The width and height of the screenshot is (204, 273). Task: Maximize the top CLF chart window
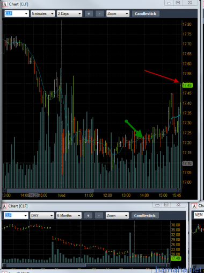pos(178,3)
